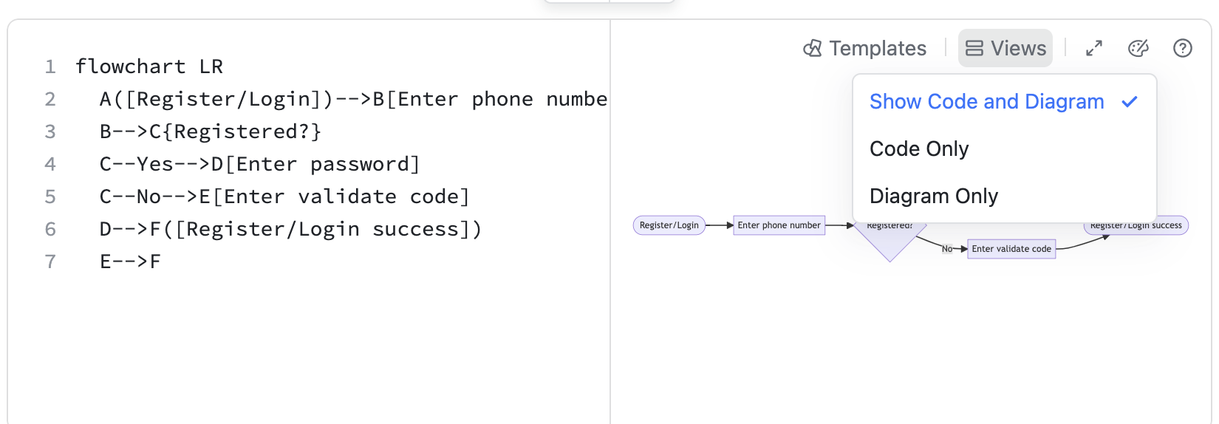Select the Enter validate code node
Image resolution: width=1219 pixels, height=424 pixels.
(x=1011, y=249)
